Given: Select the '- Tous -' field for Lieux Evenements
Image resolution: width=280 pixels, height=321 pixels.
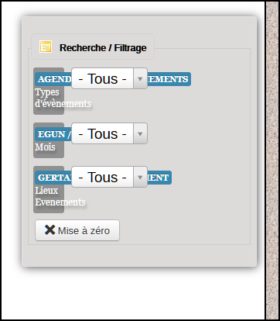Looking at the screenshot, I should (x=109, y=177).
